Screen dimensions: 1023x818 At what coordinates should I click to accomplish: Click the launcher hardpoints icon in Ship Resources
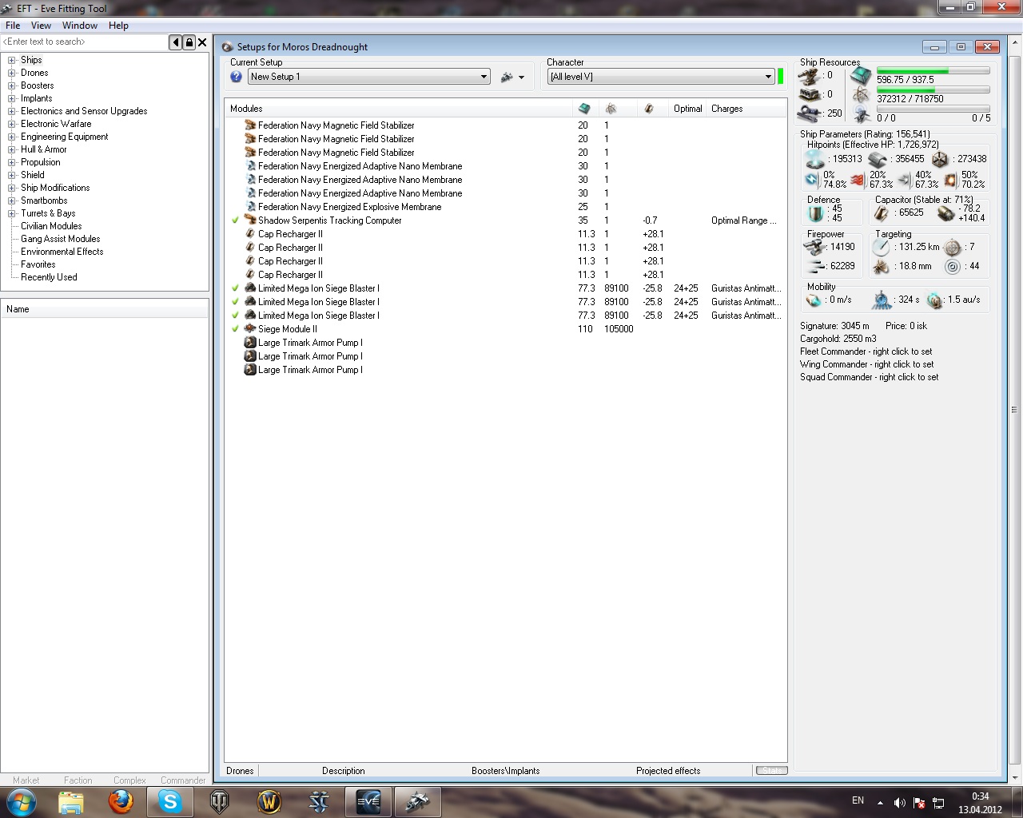coord(810,94)
